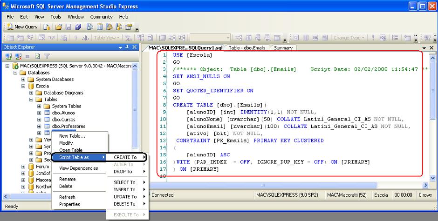
Task: Click '0 rows' in the status bar
Action: click(x=425, y=195)
